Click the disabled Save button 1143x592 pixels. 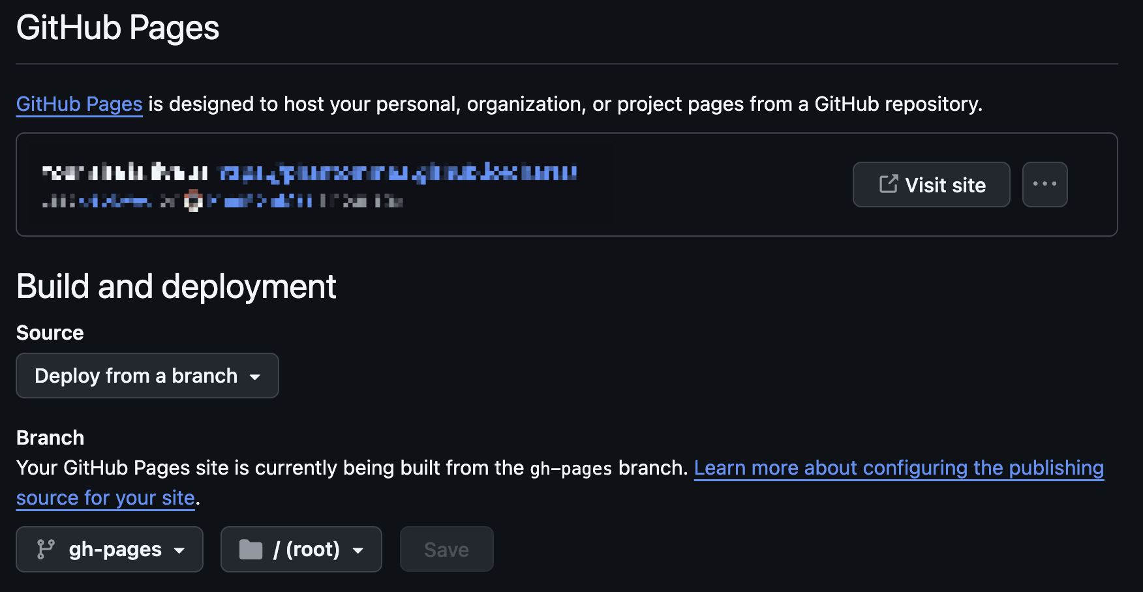(x=446, y=549)
